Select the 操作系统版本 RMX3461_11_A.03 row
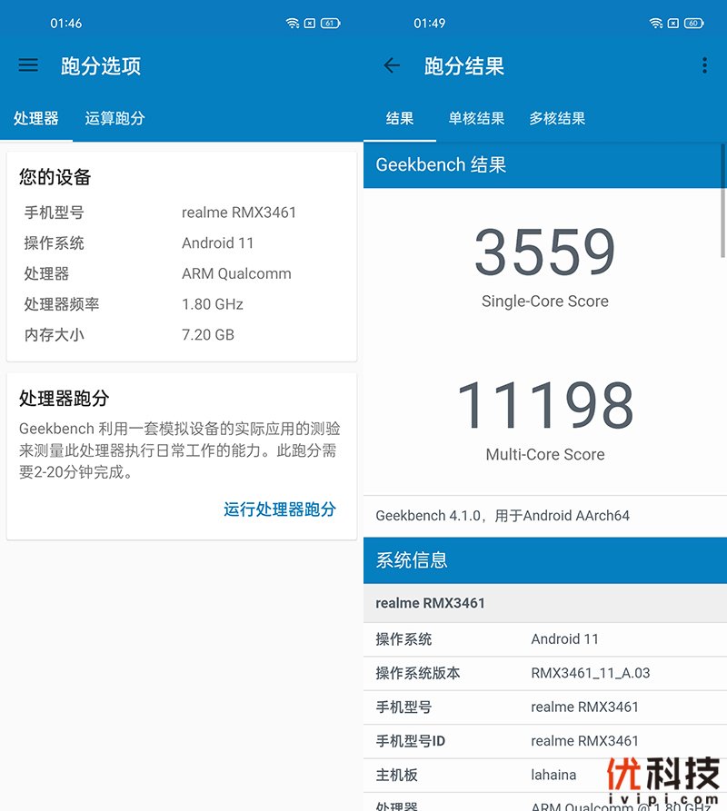The width and height of the screenshot is (727, 811). (544, 673)
